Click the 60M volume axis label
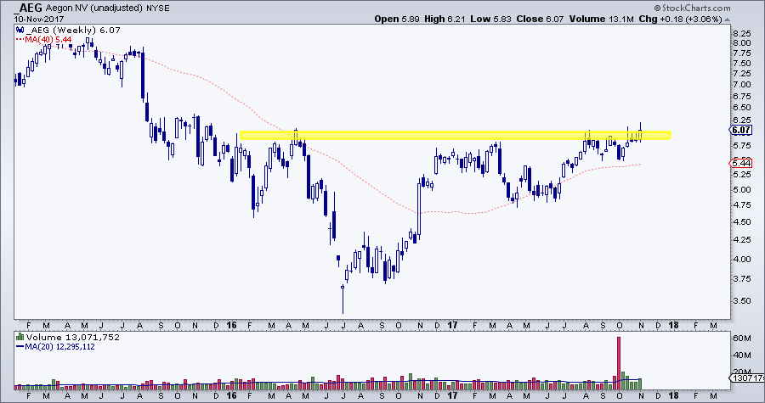This screenshot has height=403, width=765. [741, 338]
